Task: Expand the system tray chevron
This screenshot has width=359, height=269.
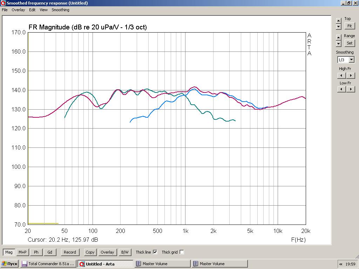Action: click(341, 264)
